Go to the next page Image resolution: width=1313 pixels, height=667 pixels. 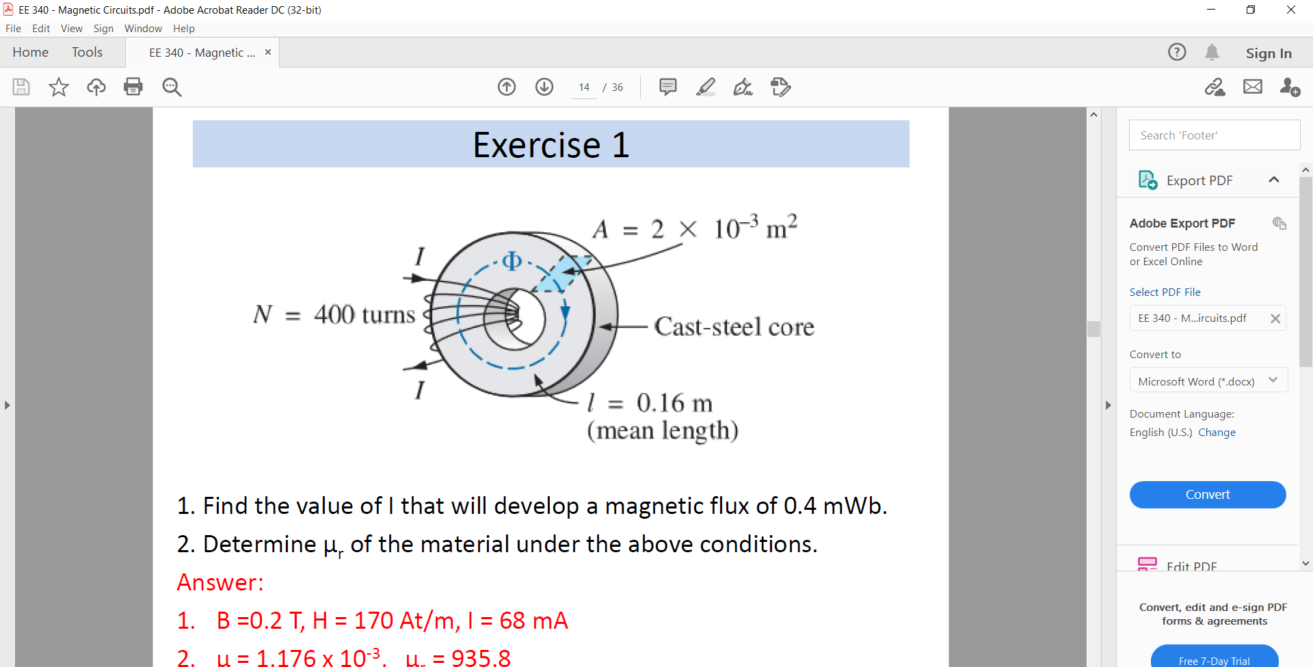544,87
